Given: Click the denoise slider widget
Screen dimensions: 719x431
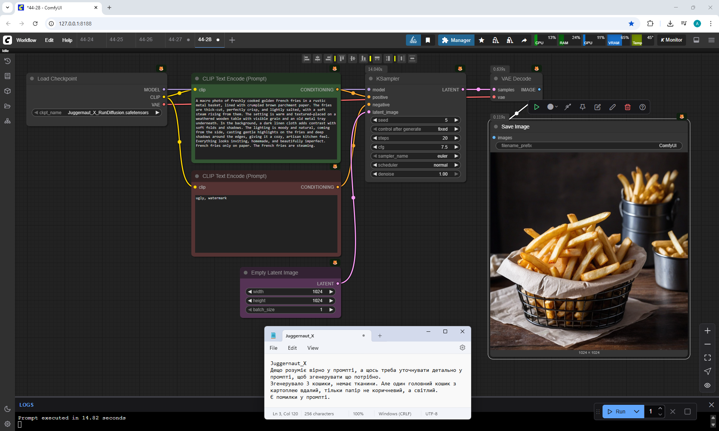Looking at the screenshot, I should pyautogui.click(x=416, y=174).
